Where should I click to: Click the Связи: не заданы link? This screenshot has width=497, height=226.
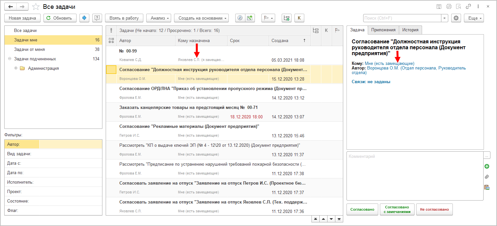tap(371, 82)
